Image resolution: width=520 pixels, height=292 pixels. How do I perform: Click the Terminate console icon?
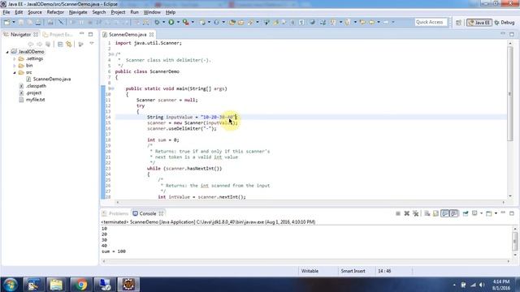coord(397,213)
